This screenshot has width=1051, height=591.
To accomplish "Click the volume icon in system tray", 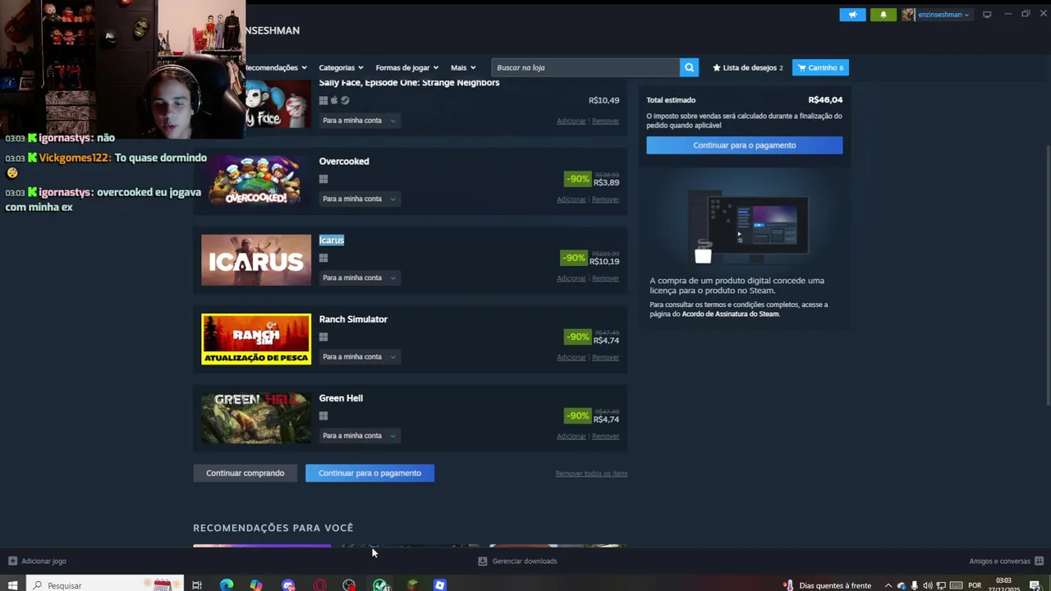I will coord(928,585).
